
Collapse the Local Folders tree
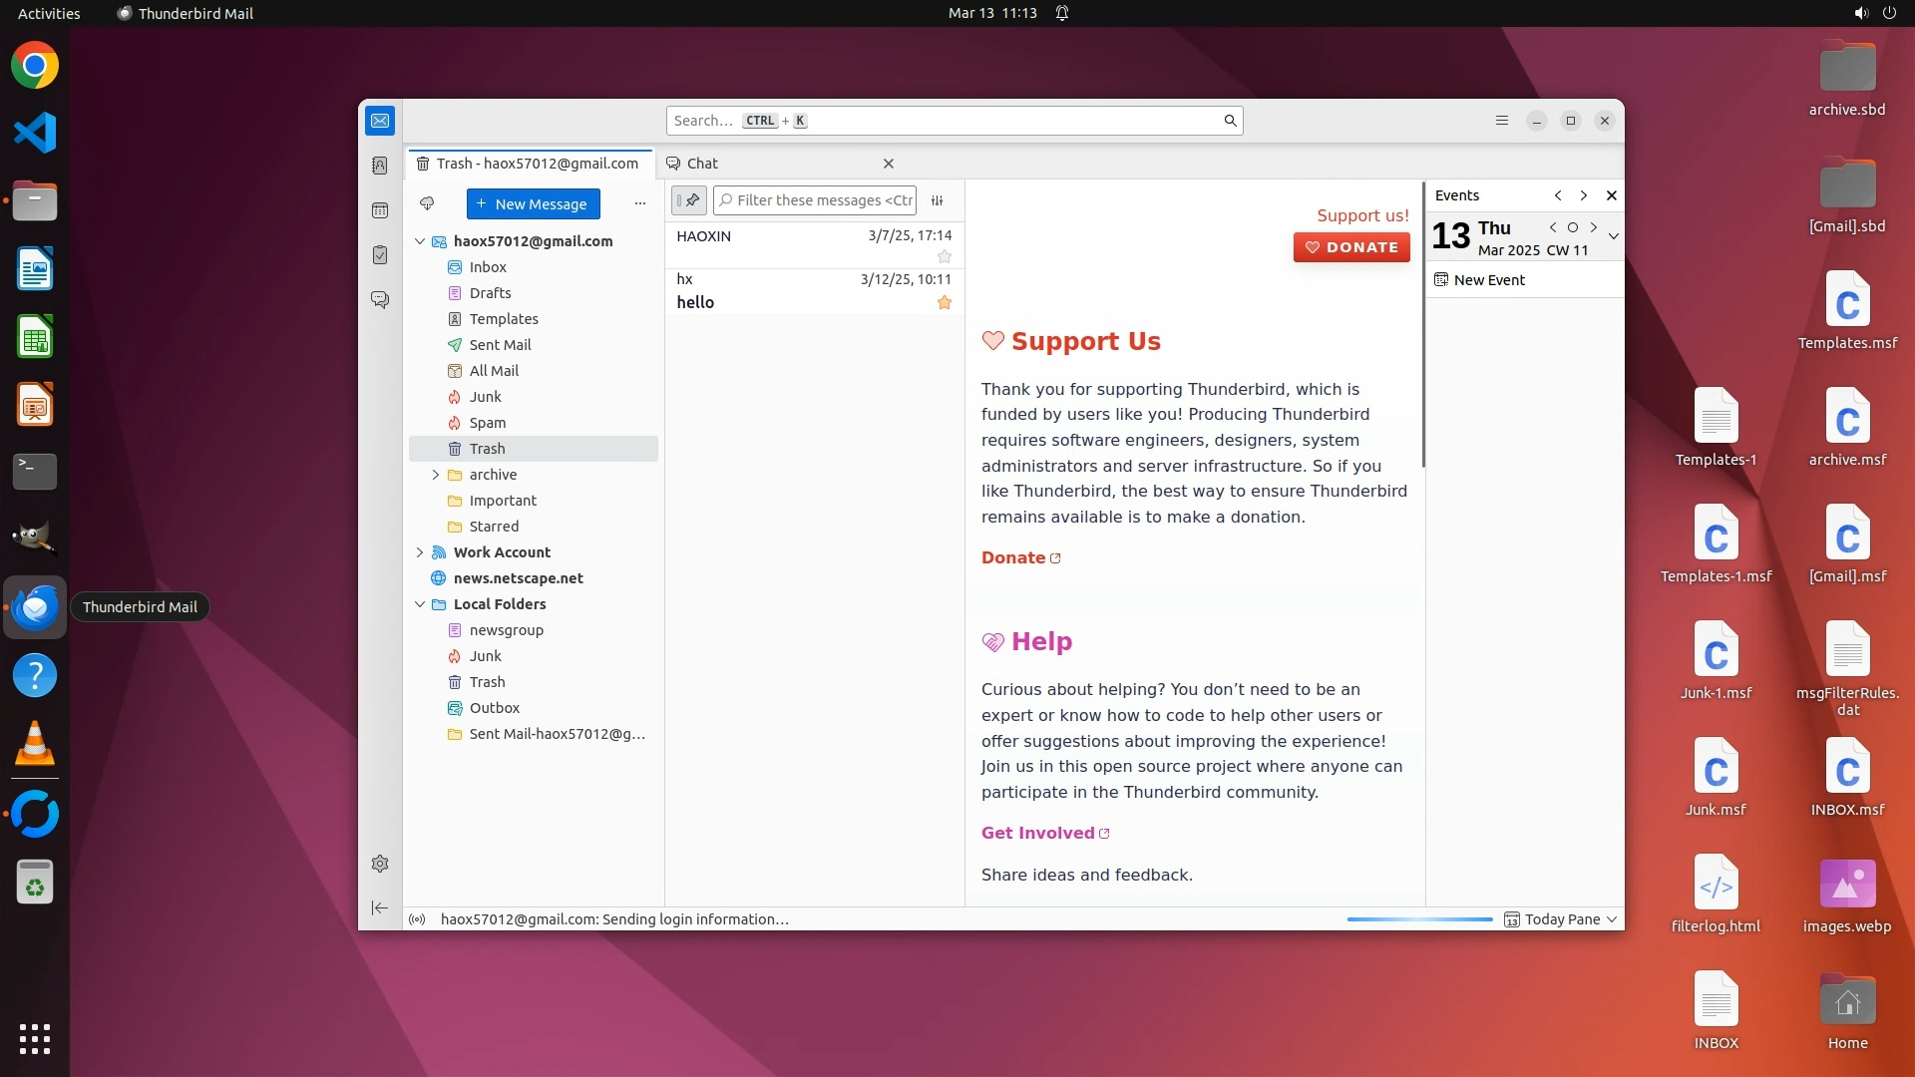point(420,604)
